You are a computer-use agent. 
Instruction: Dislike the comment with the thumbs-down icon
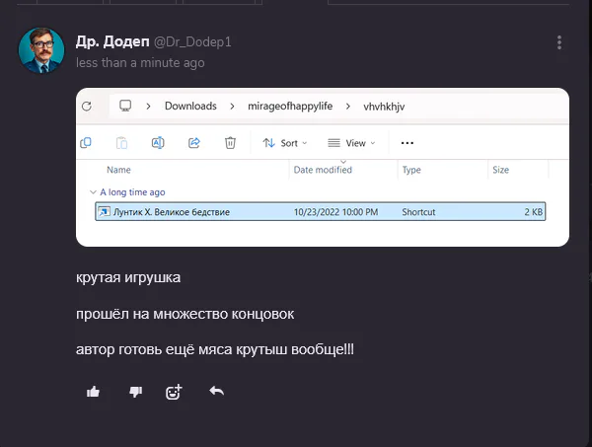coord(135,392)
